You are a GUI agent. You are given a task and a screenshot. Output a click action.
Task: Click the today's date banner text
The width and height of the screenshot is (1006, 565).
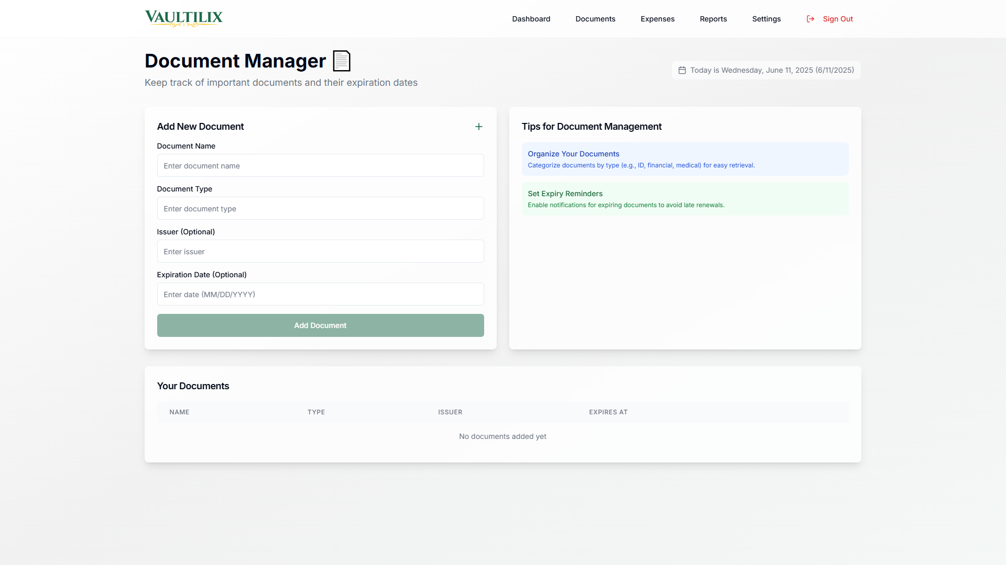[x=772, y=70]
